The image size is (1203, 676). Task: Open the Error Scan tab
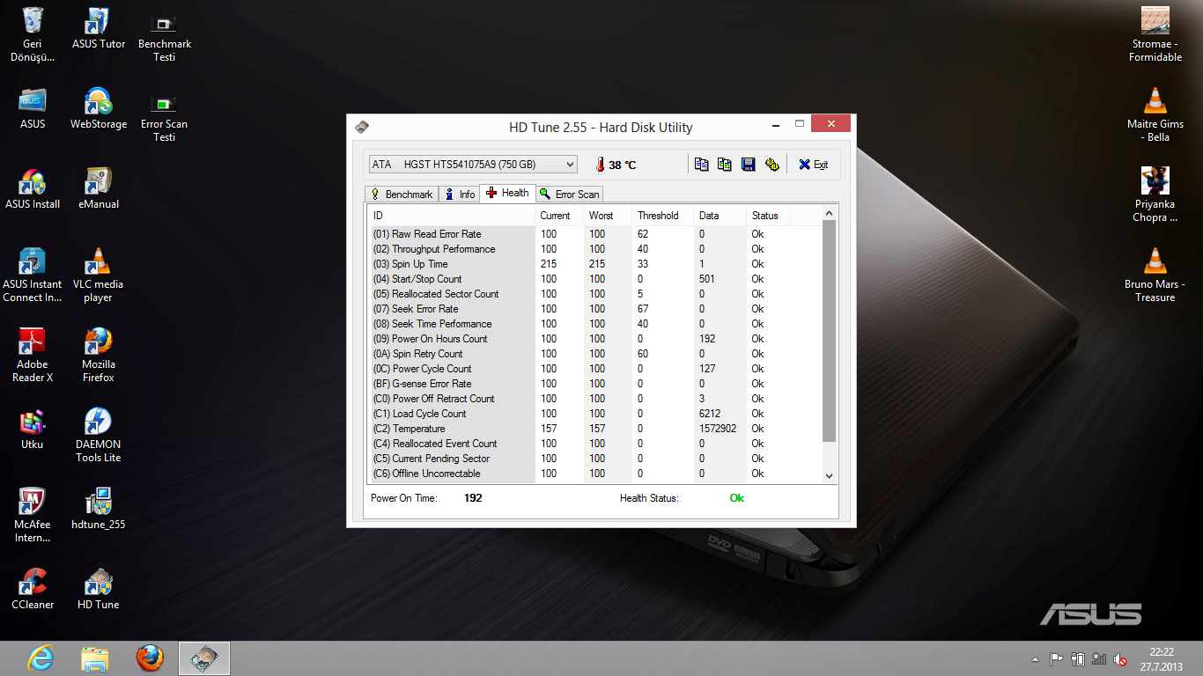click(570, 195)
